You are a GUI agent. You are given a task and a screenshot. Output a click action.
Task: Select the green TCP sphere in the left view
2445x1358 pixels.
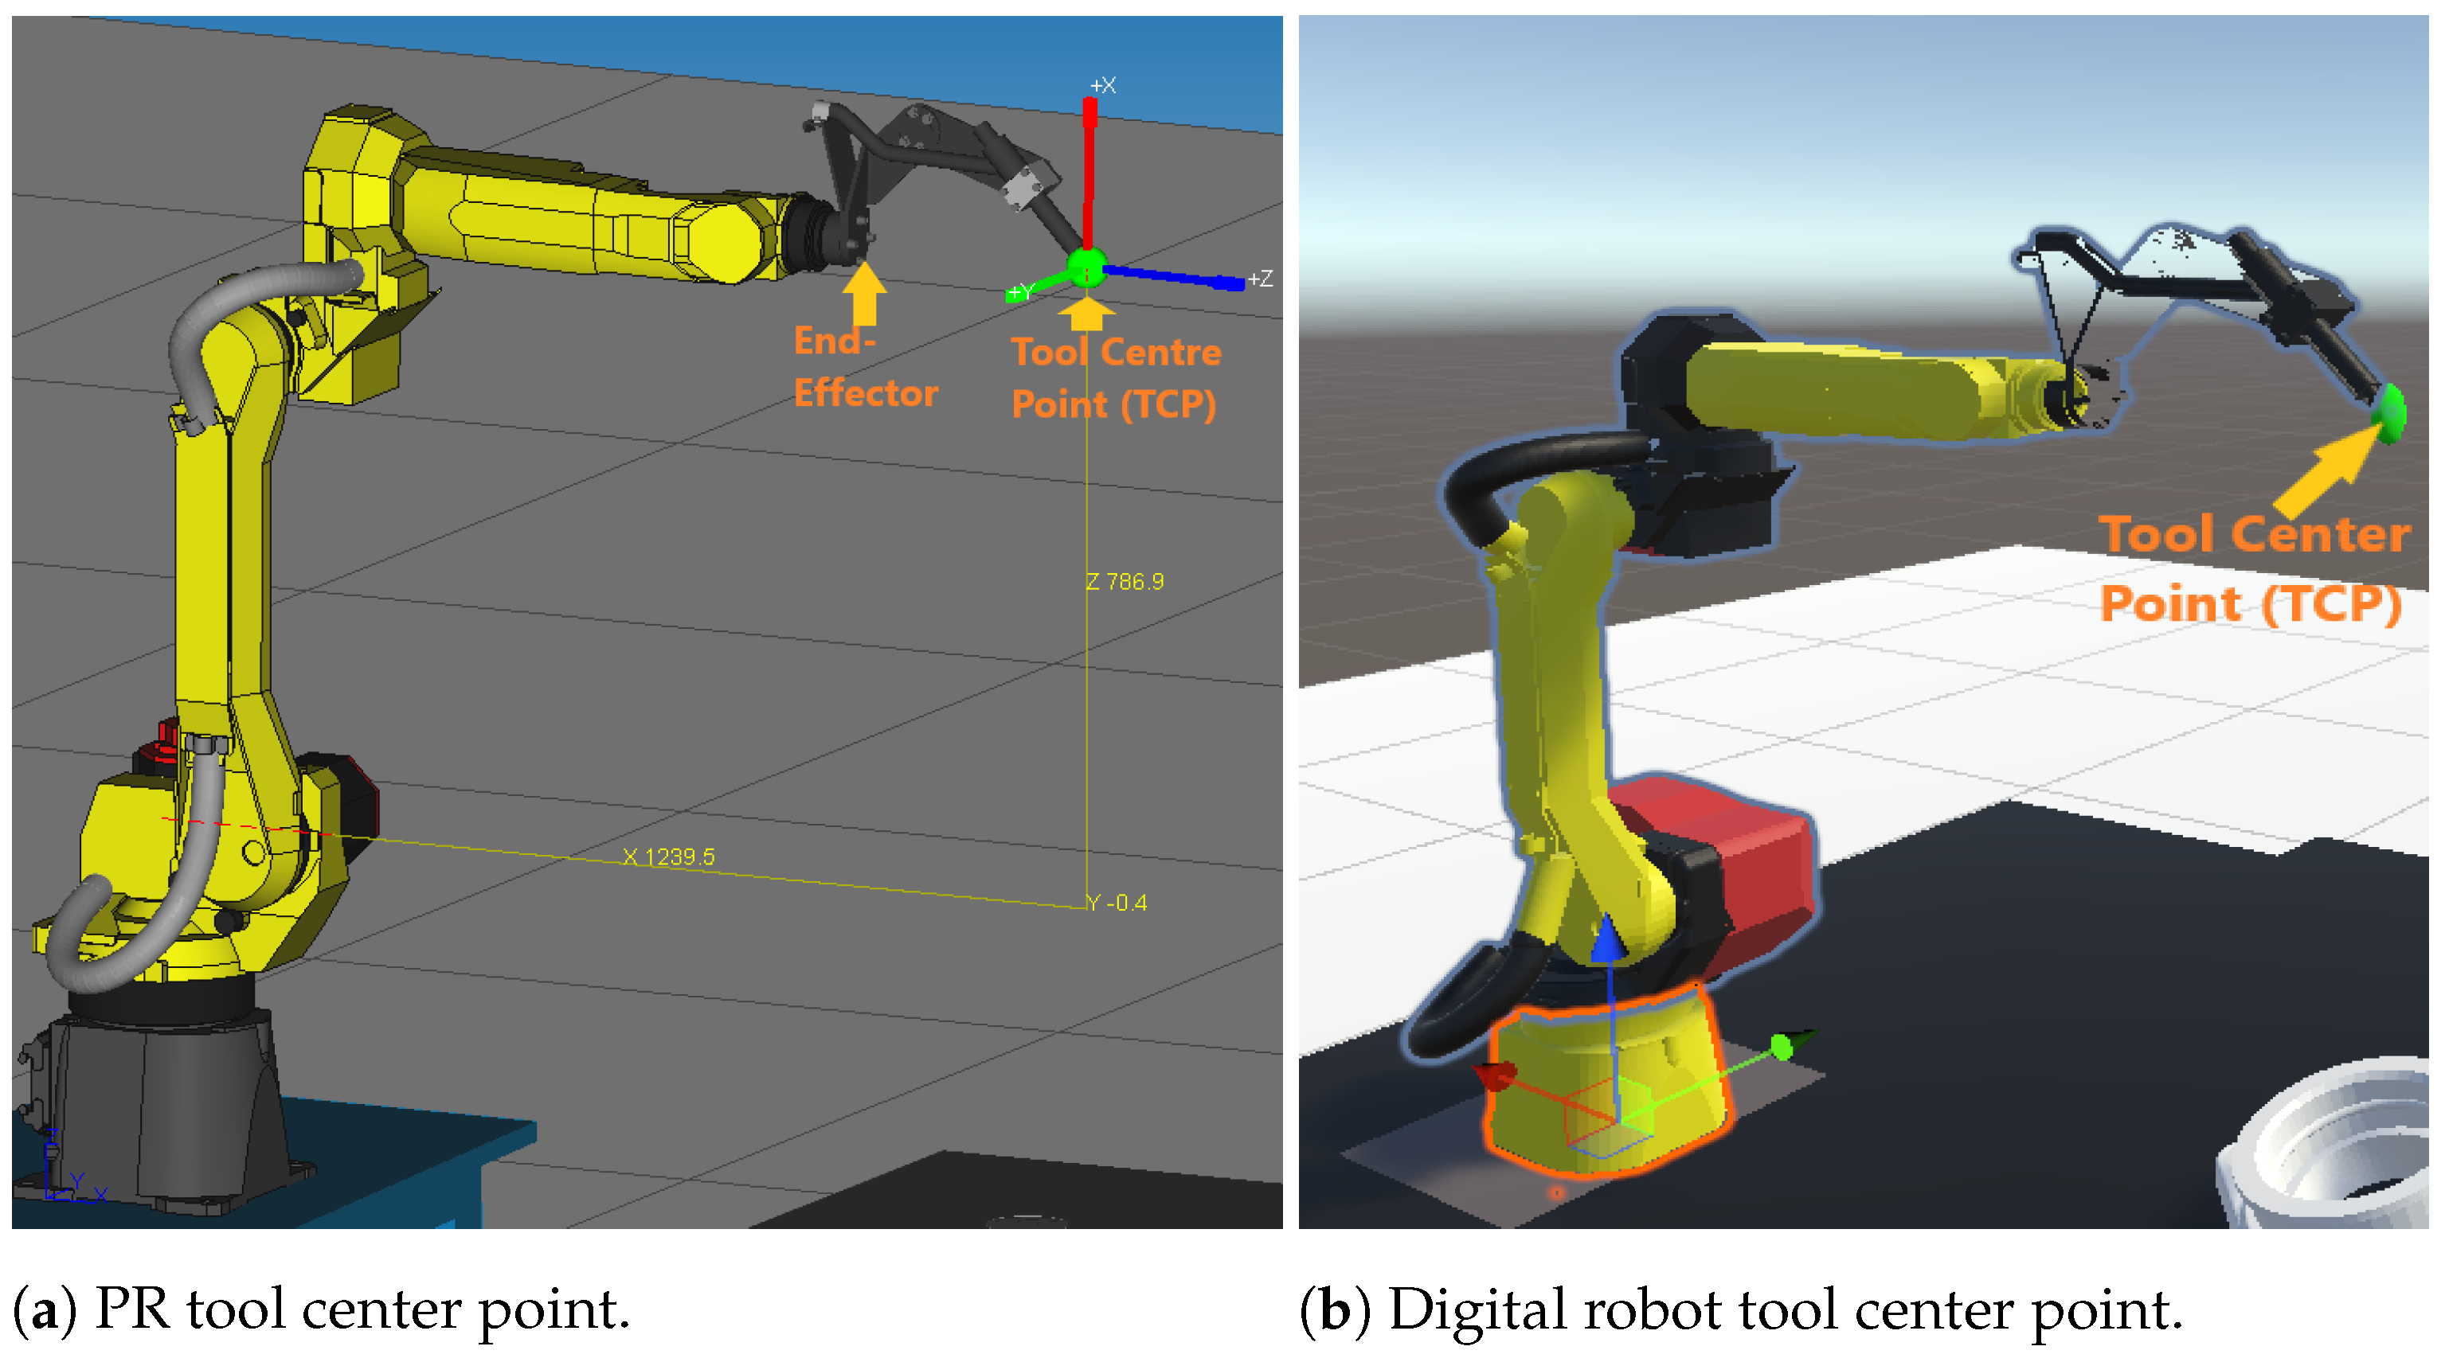point(1087,267)
